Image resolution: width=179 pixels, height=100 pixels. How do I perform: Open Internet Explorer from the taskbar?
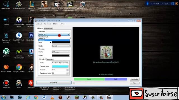click(x=28, y=97)
